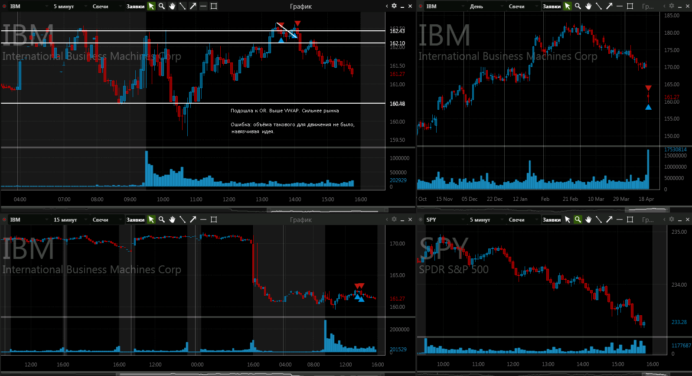The image size is (692, 376).
Task: Open settings gear of SPY chart
Action: [x=672, y=219]
